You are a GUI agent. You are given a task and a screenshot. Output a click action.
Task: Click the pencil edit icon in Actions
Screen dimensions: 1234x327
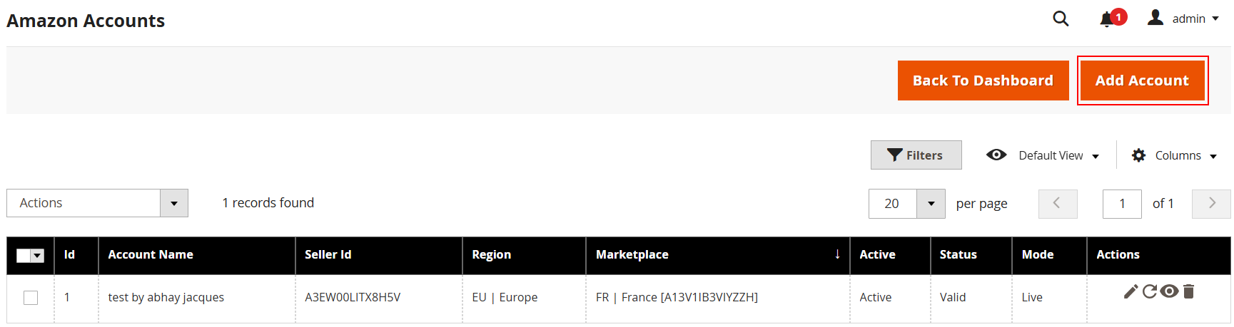1131,291
